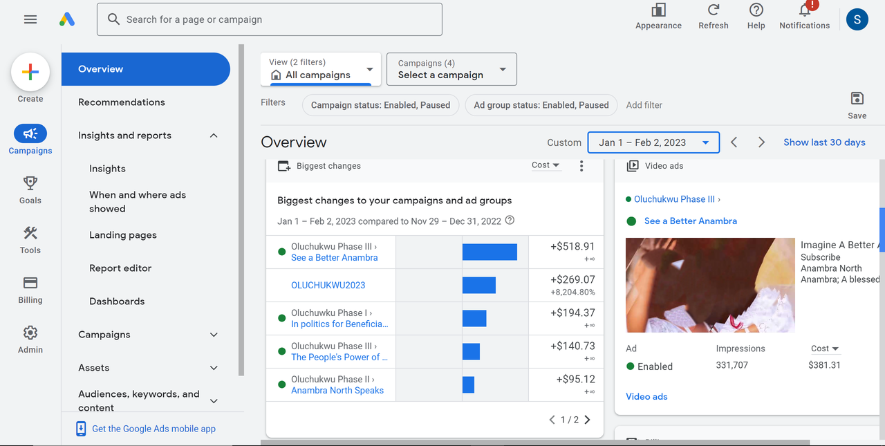Open In politics for Beneficia… ad group
885x446 pixels.
339,324
